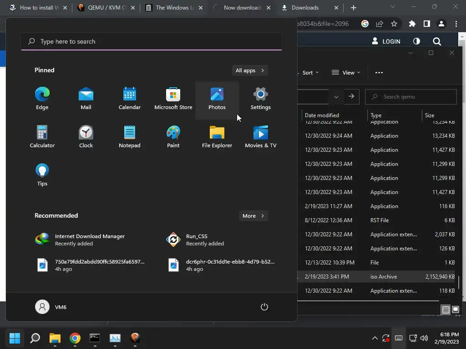Open Microsoft Store

173,99
